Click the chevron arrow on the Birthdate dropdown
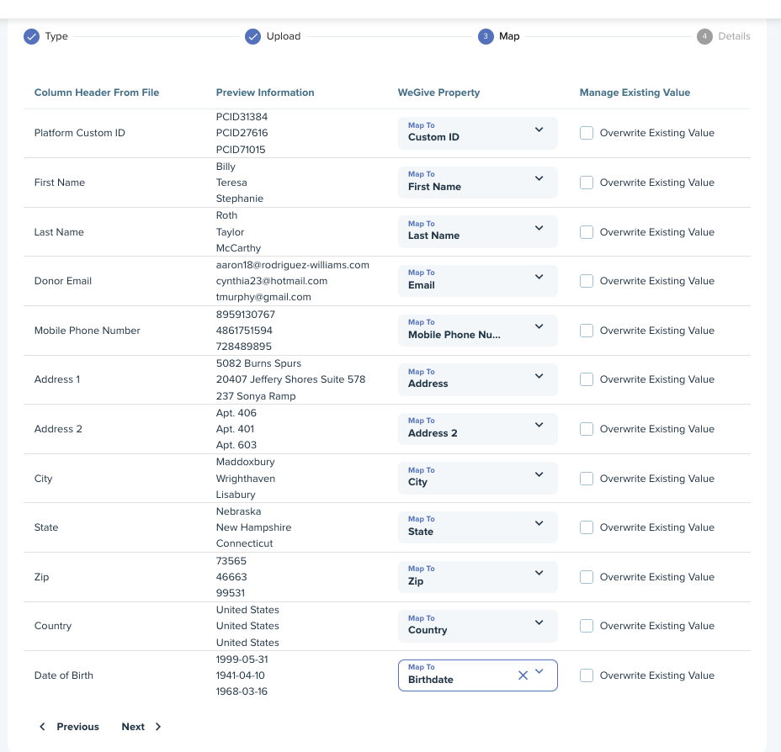Image resolution: width=781 pixels, height=752 pixels. 539,671
